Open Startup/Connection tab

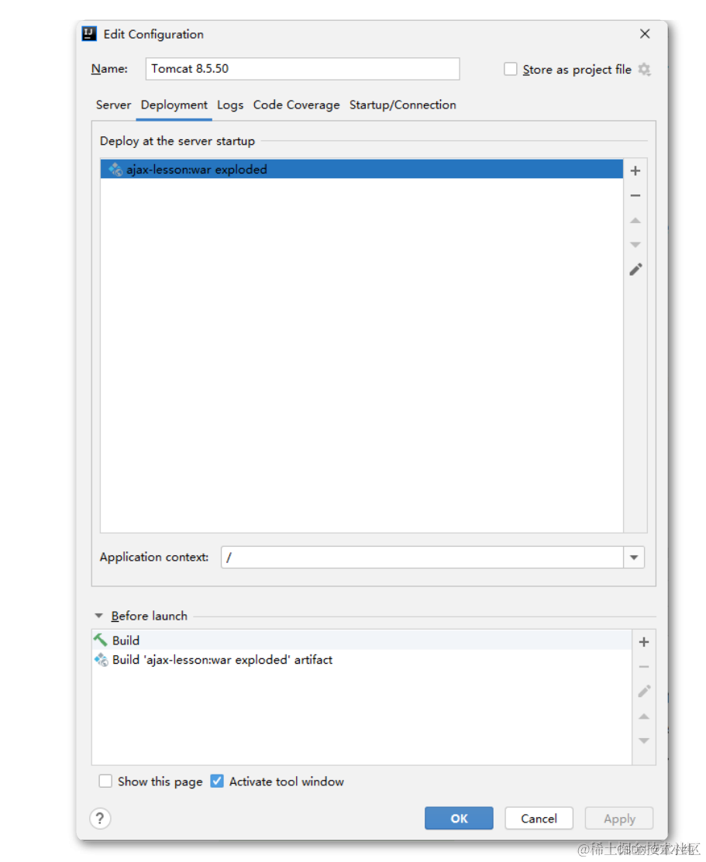(403, 105)
